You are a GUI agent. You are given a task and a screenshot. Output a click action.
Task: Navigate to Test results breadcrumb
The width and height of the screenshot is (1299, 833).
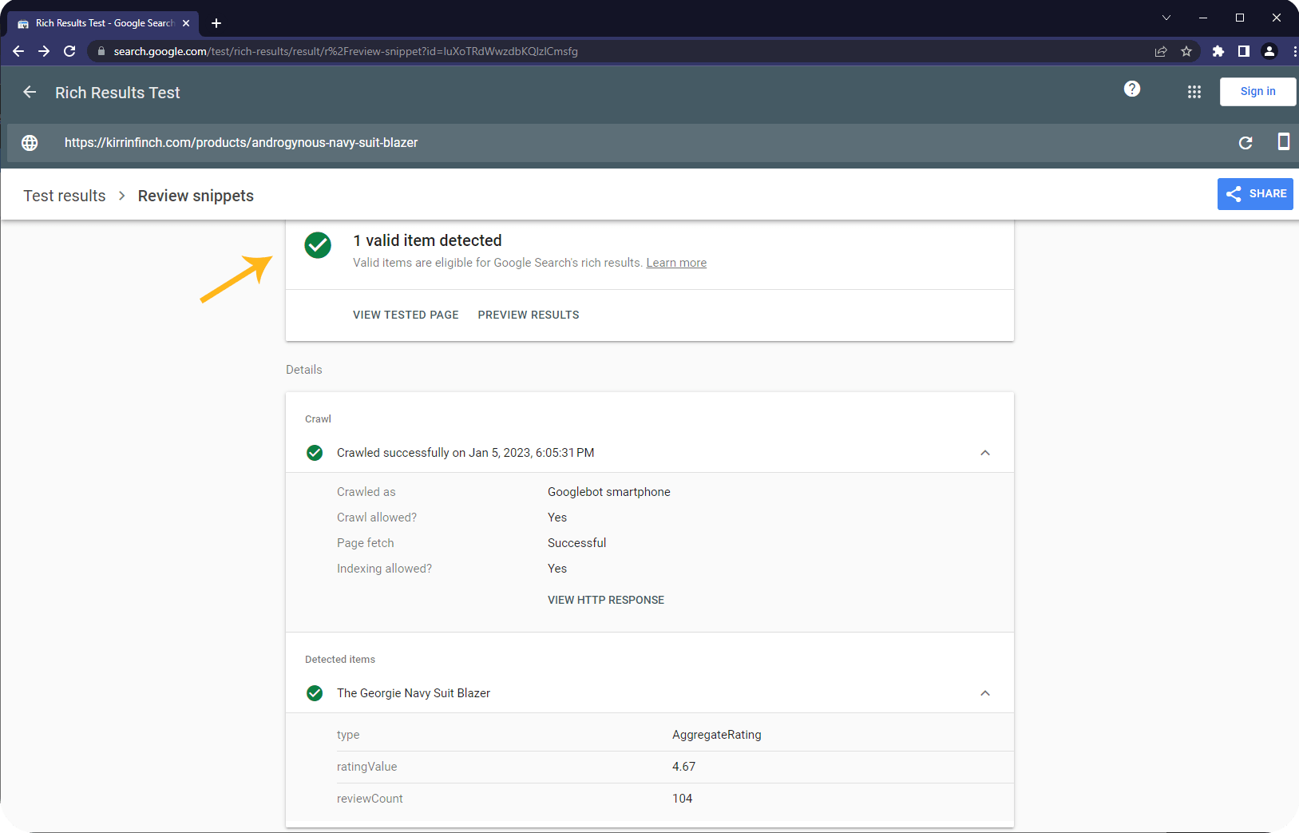click(65, 196)
